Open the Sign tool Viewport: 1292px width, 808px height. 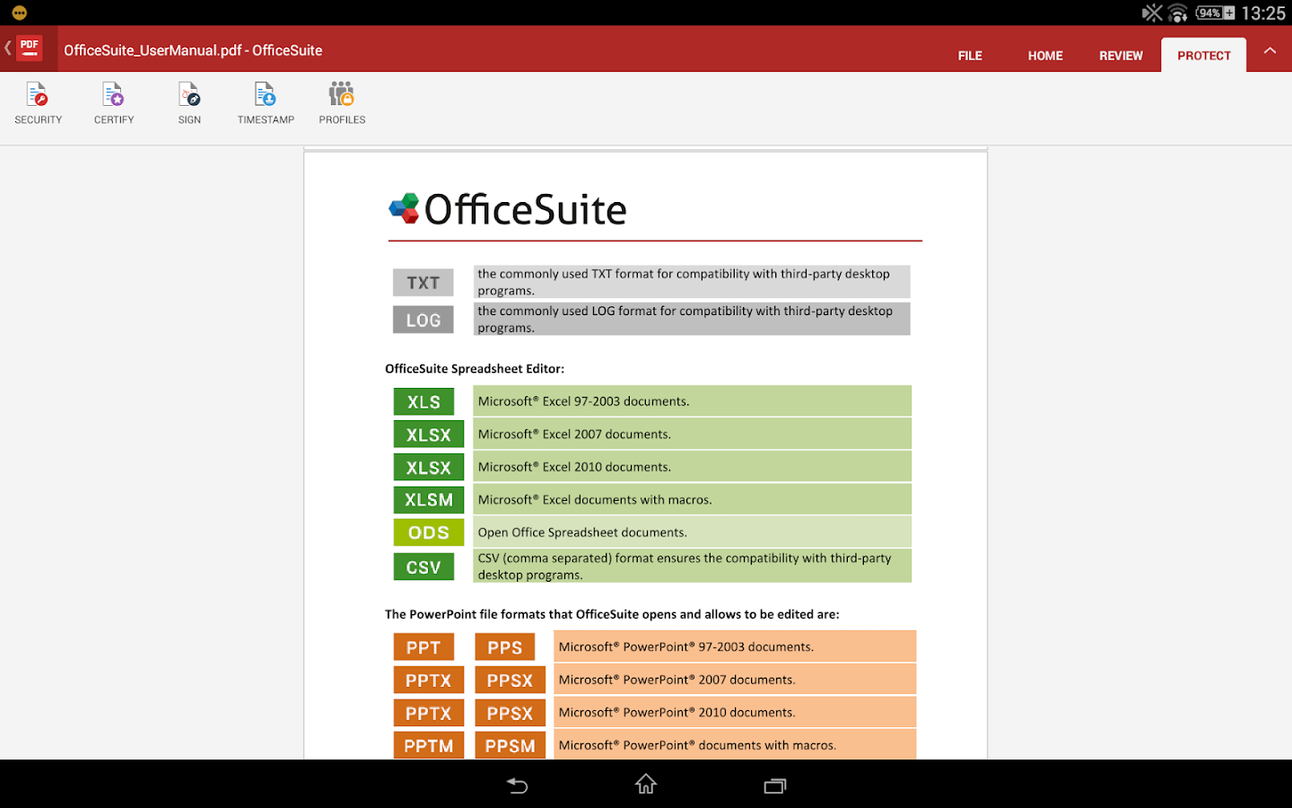tap(188, 101)
